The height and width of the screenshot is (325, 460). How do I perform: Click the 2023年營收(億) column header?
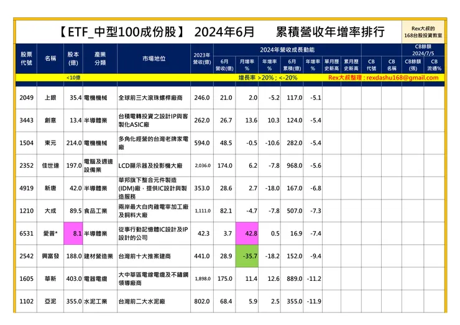point(202,58)
